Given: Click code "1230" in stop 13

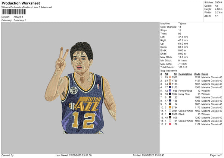Looking at the screenshot, I should tap(197, 117).
